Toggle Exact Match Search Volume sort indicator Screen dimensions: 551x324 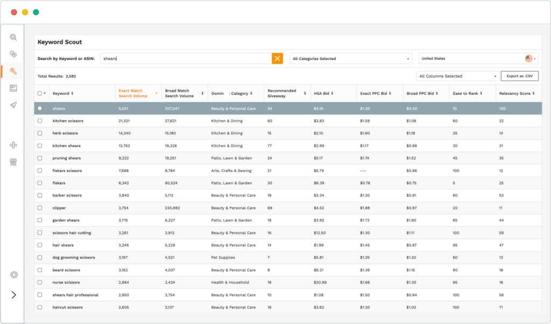[x=157, y=94]
